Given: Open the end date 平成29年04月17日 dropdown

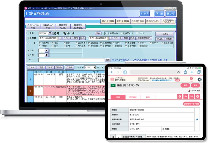Looking at the screenshot, I should pyautogui.click(x=108, y=38).
